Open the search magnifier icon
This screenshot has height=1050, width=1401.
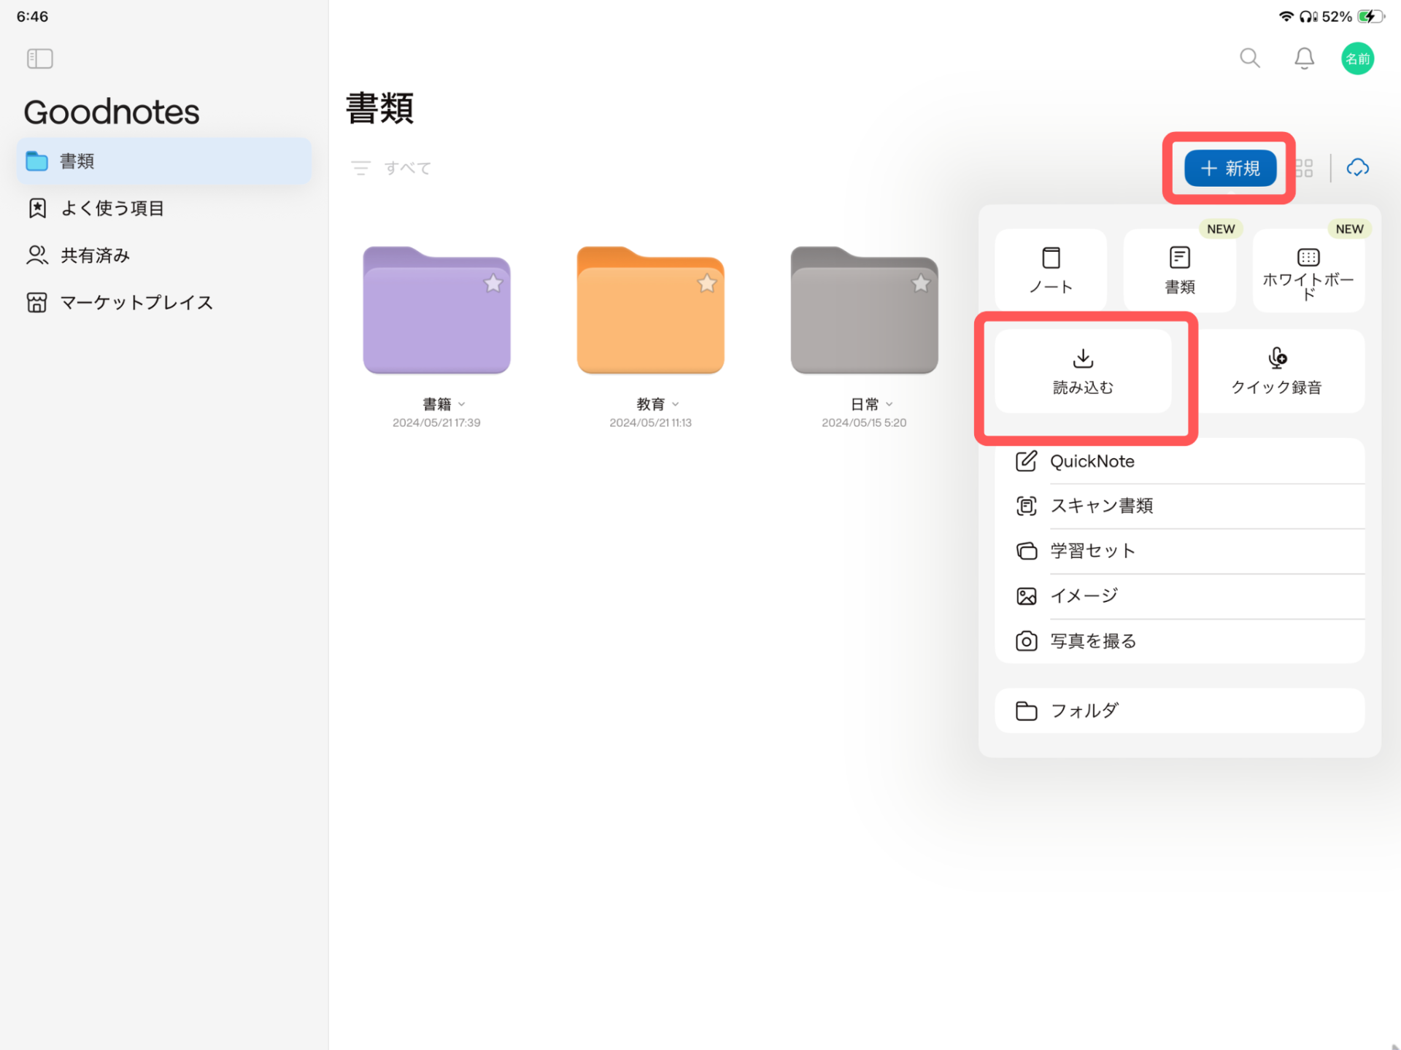pos(1249,58)
